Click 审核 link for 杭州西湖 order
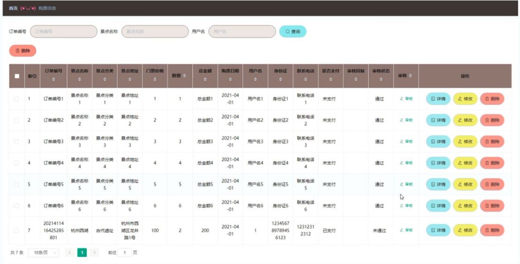Screen dimensions: 520x264 point(406,230)
